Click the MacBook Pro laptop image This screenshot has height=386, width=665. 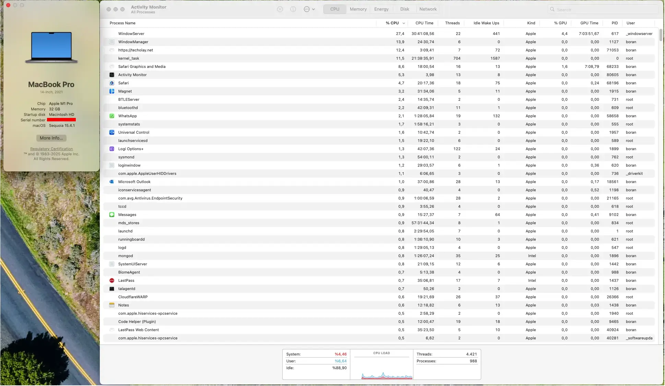[51, 48]
